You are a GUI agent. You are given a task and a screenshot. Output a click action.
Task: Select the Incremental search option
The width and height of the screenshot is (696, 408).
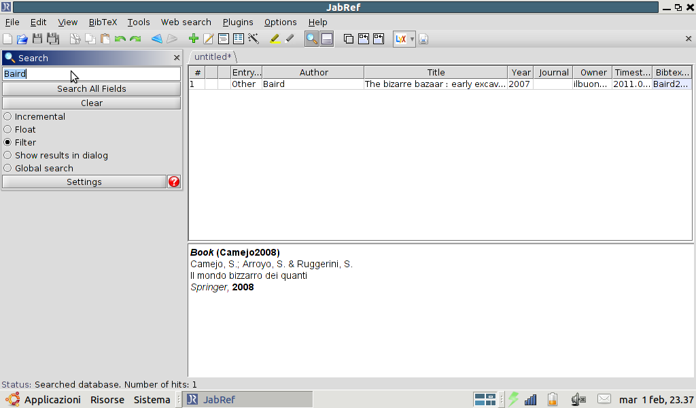35,117
